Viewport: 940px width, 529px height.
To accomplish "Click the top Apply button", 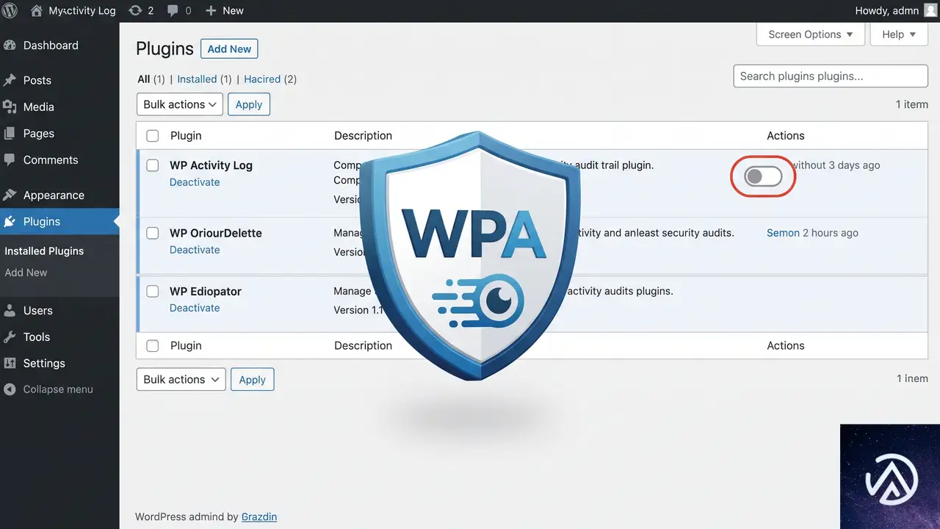I will click(249, 104).
